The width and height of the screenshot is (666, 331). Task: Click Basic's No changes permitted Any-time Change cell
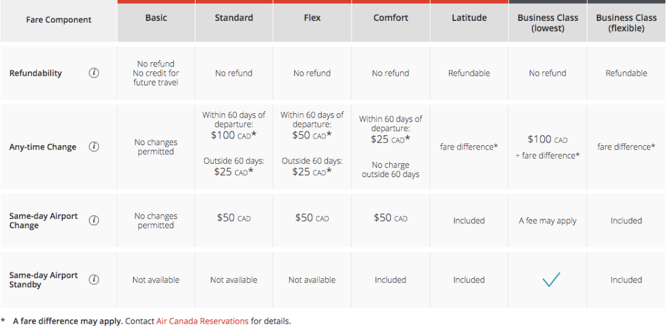tap(156, 147)
